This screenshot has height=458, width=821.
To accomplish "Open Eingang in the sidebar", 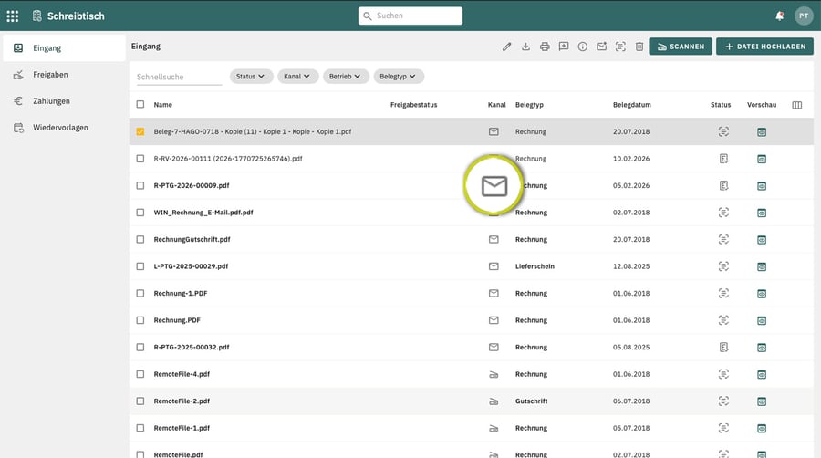I will pyautogui.click(x=64, y=48).
